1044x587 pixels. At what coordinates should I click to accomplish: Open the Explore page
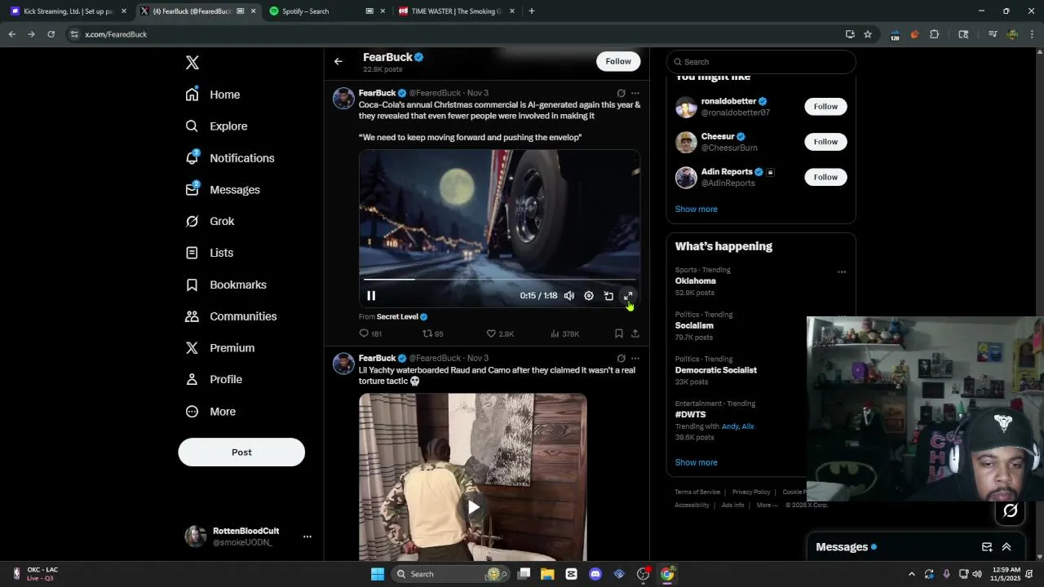(x=216, y=126)
